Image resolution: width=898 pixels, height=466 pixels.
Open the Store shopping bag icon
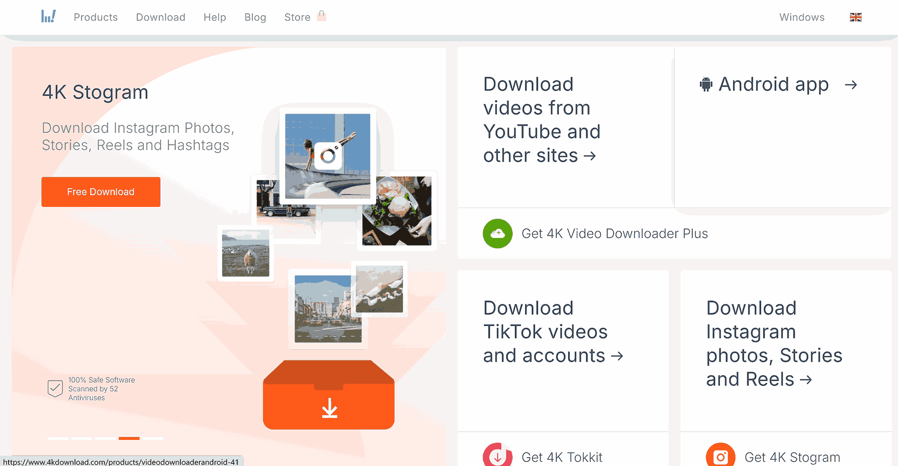321,16
